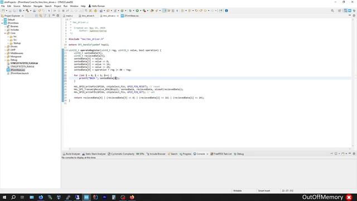The width and height of the screenshot is (357, 201).
Task: Switch to the tmc_driver.h editor tab
Action: pyautogui.click(x=86, y=16)
